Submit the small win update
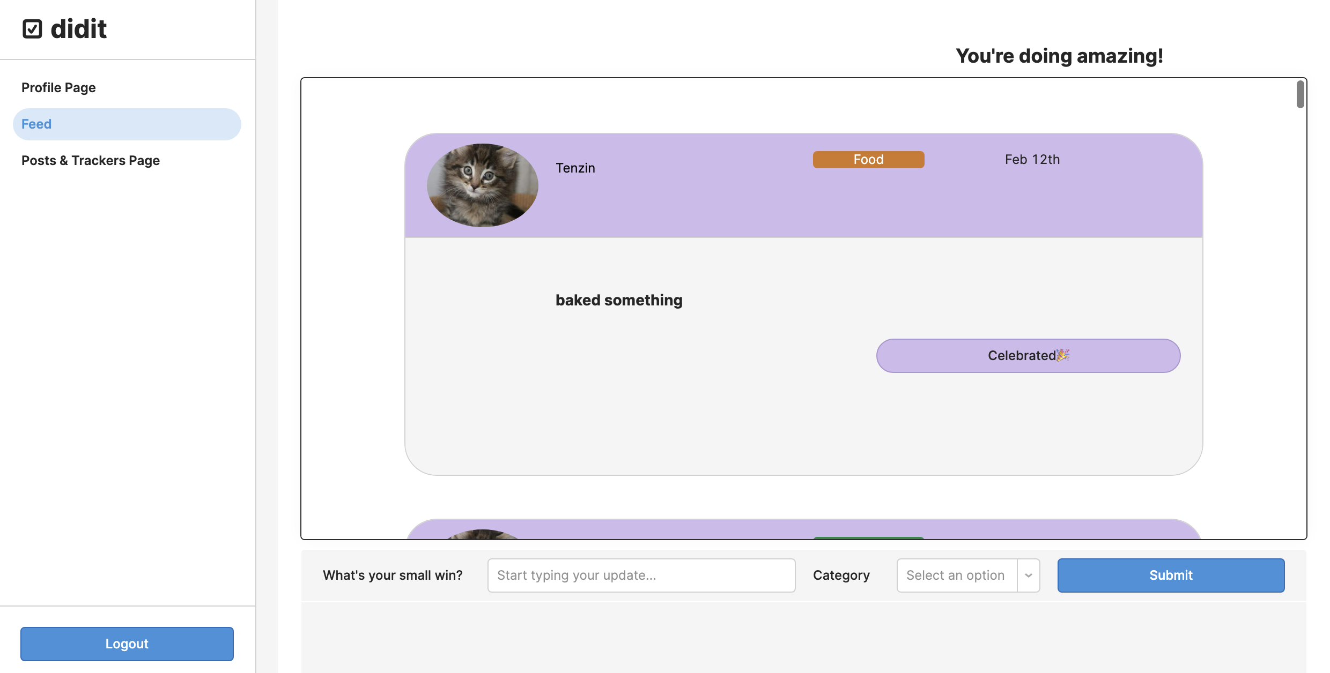The image size is (1330, 673). (x=1170, y=575)
